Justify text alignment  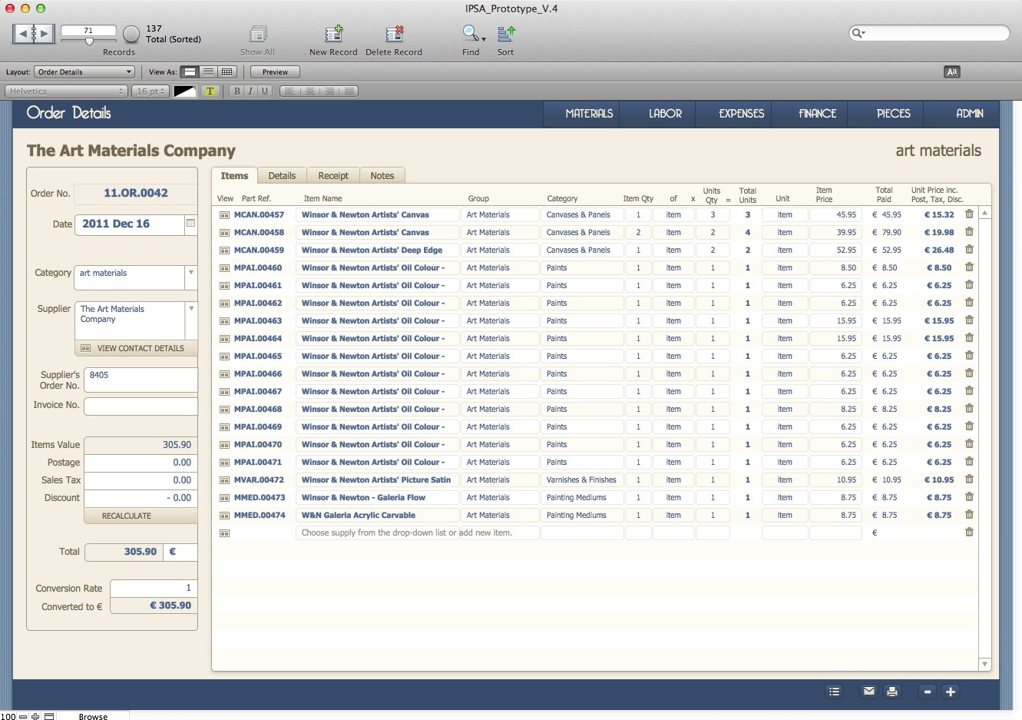[x=349, y=91]
